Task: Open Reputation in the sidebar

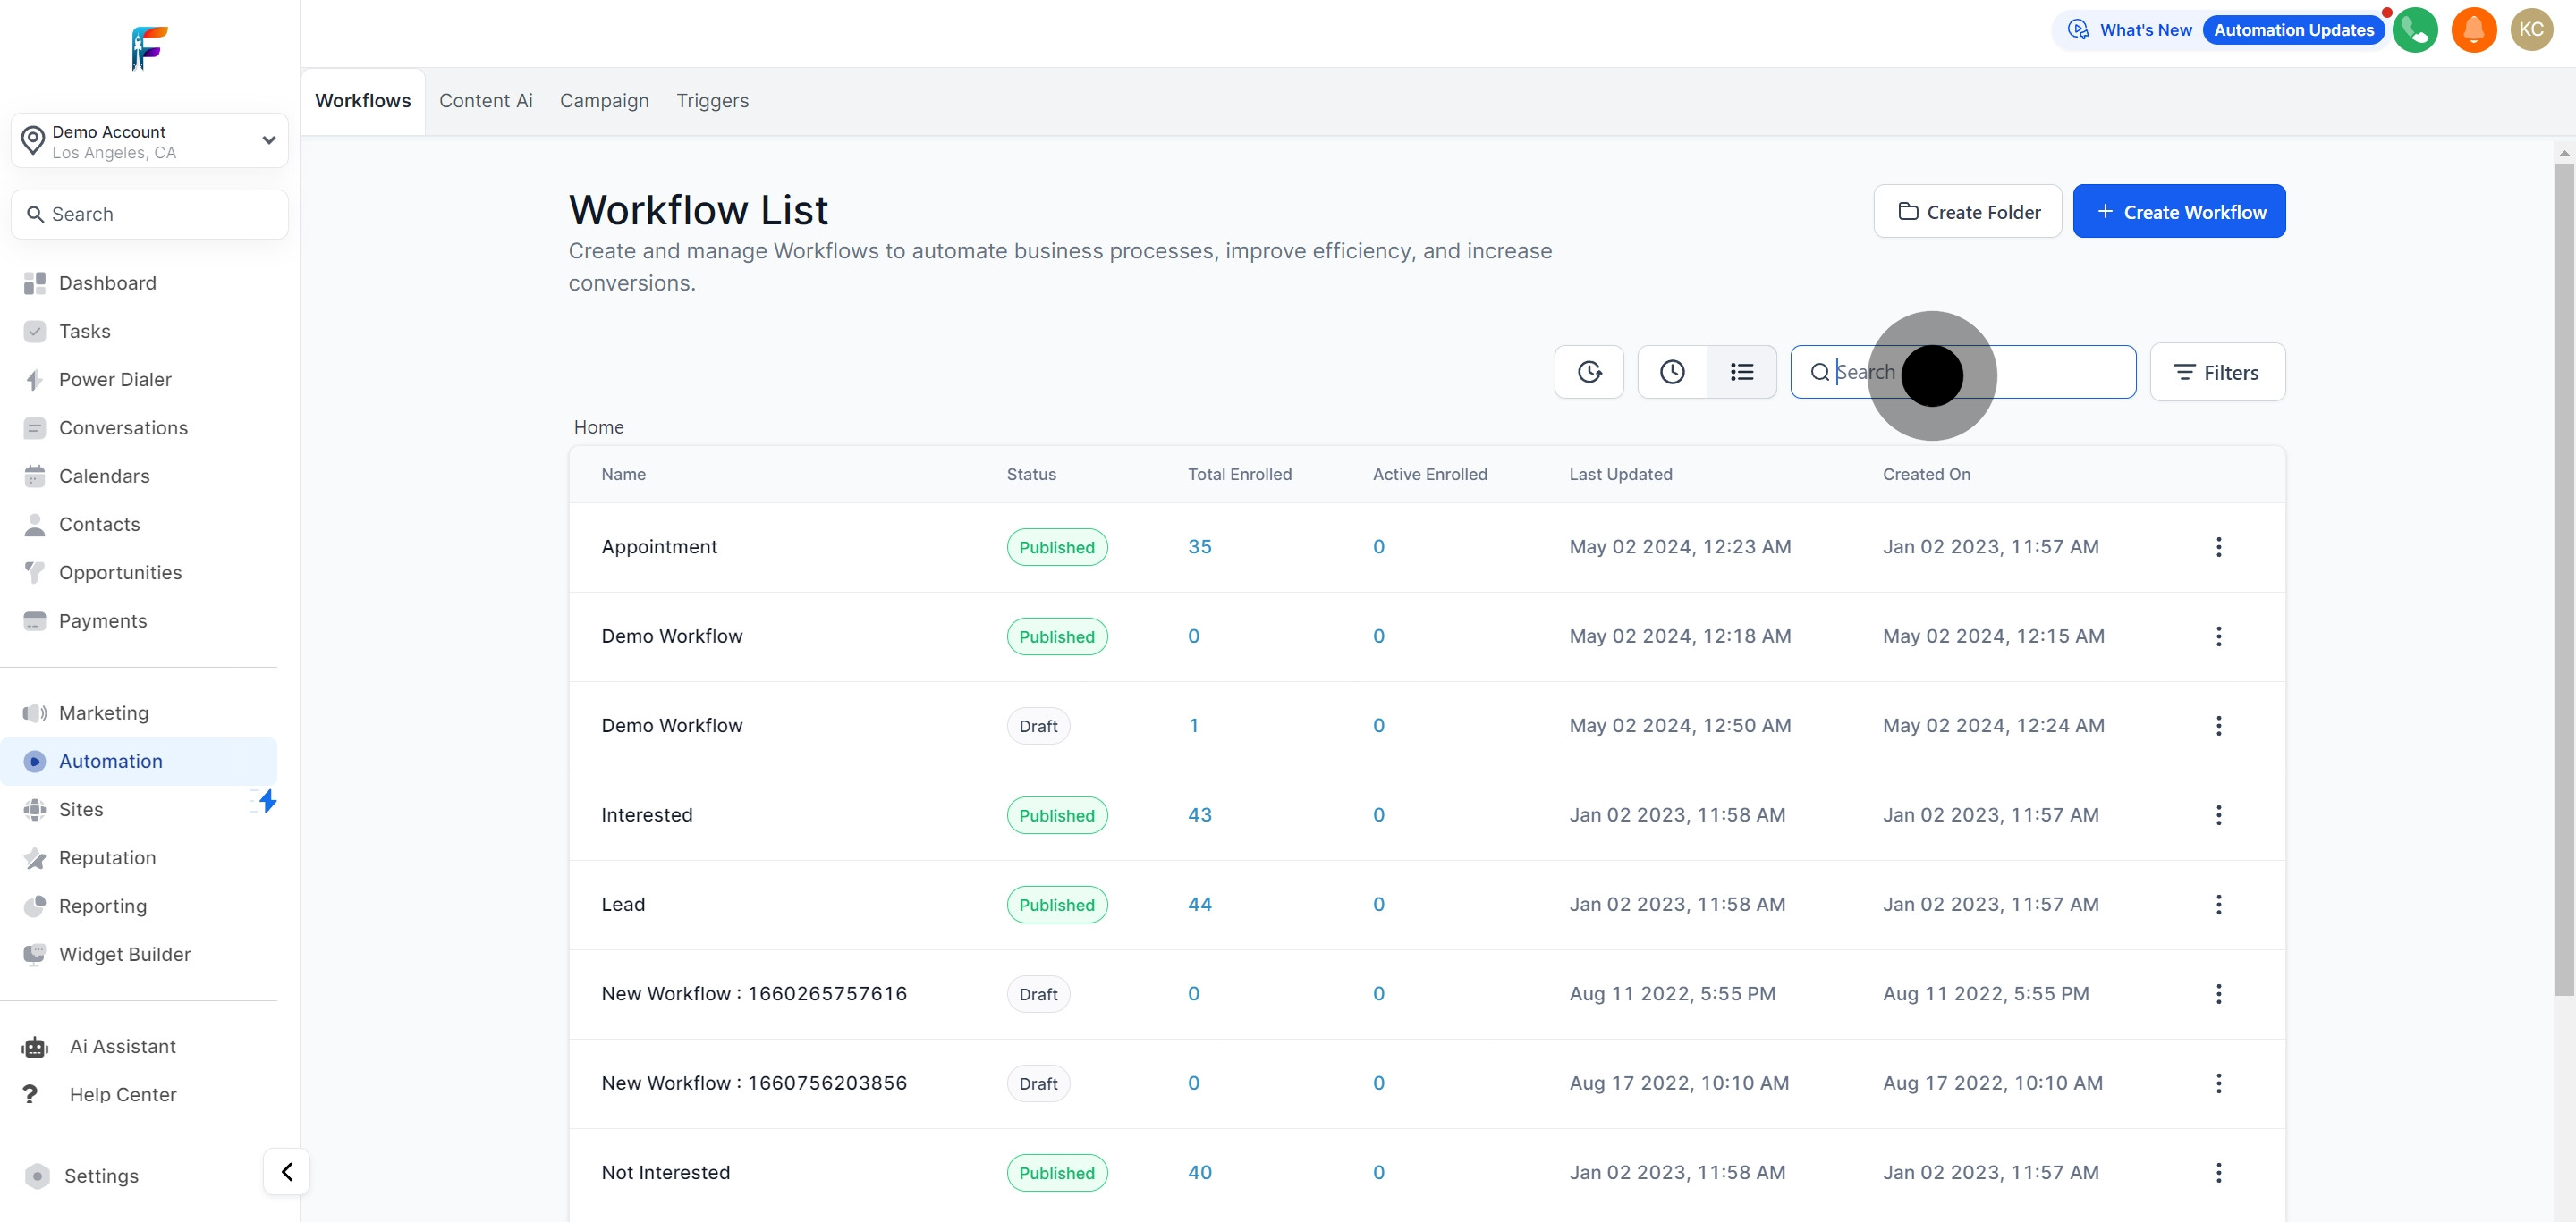Action: [107, 857]
